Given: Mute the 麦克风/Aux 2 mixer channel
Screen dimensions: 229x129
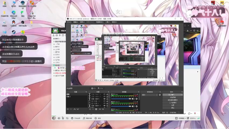Looking at the screenshot, I should [x=133, y=106].
